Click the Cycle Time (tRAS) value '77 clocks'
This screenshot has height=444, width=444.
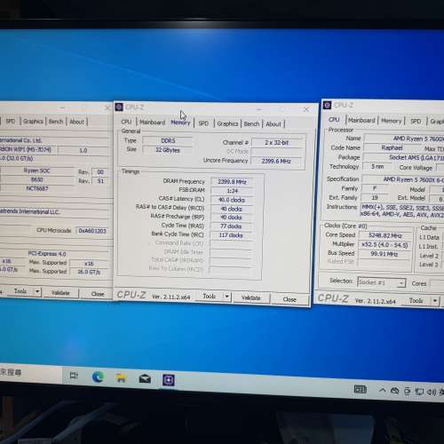(231, 226)
